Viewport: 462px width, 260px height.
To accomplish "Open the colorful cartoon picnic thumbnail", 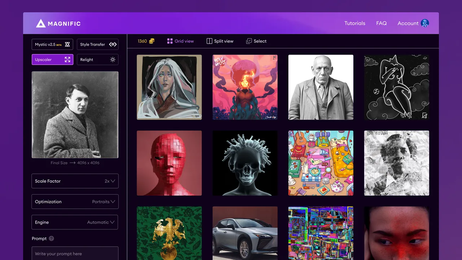I will click(321, 163).
